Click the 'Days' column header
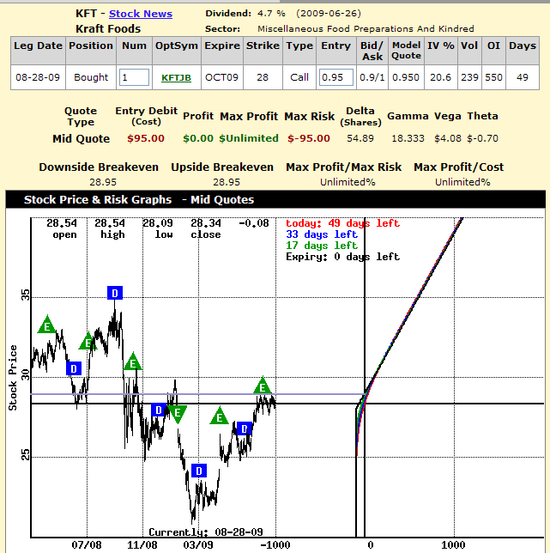Screen dimensions: 550x553 point(523,51)
